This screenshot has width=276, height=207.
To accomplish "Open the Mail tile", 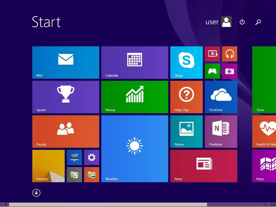I will coord(66,63).
